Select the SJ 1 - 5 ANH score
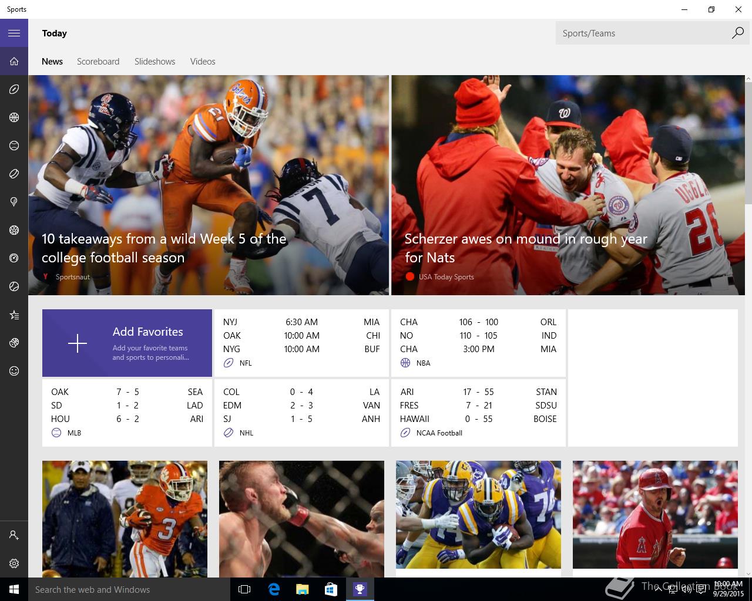752x601 pixels. click(x=301, y=419)
